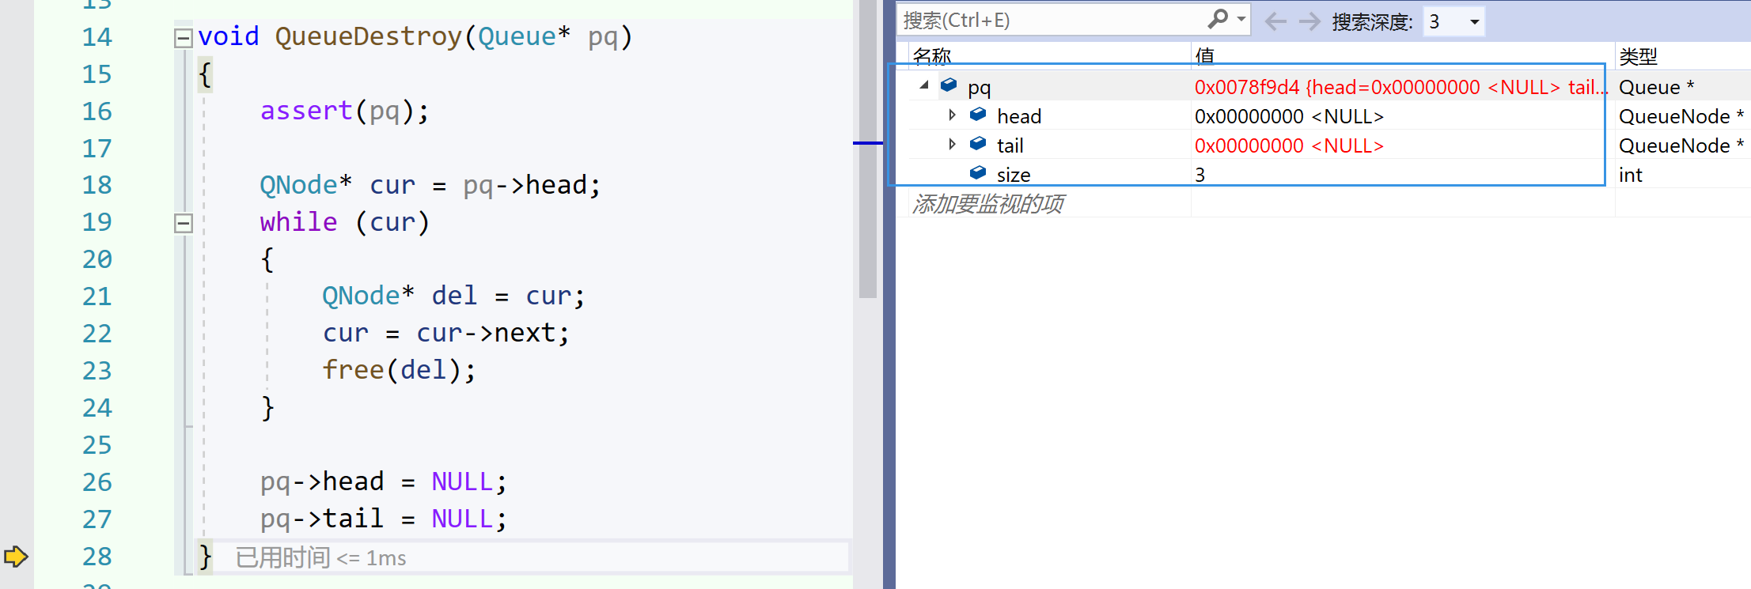Click the assert(pq); statement on line 16

[344, 111]
